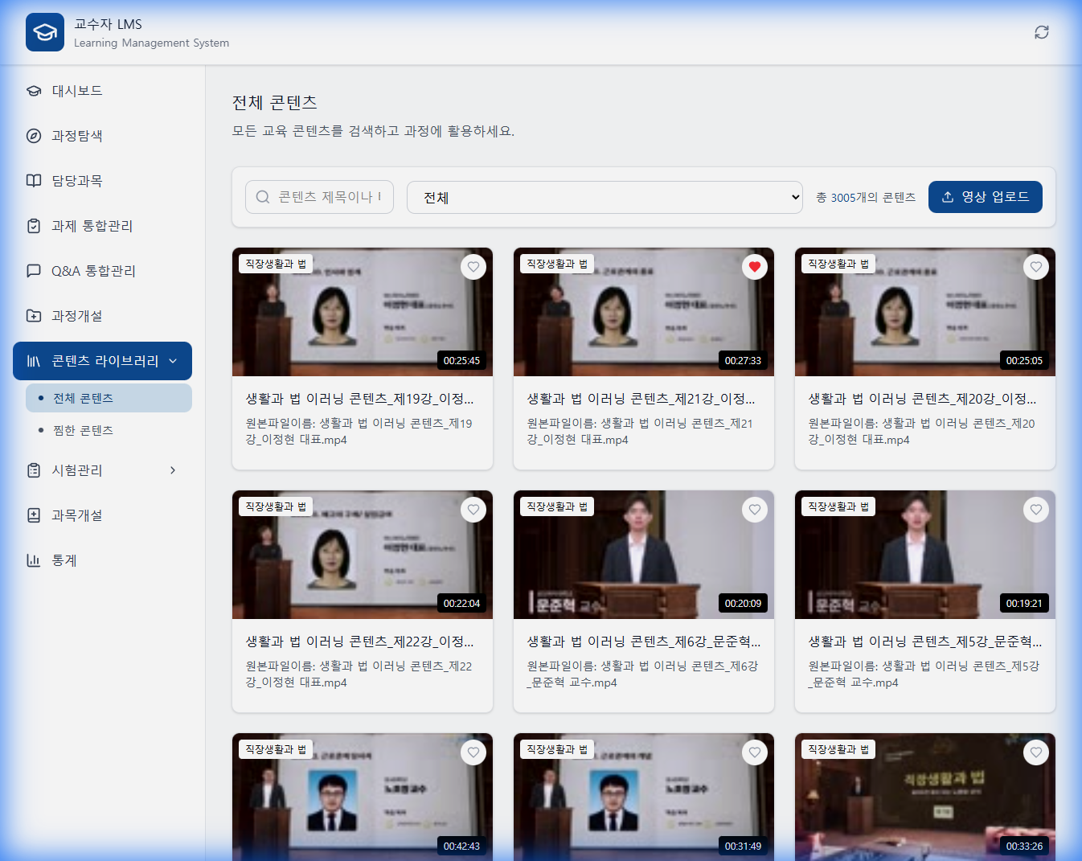Click the graduation cap LMS logo

(x=45, y=32)
